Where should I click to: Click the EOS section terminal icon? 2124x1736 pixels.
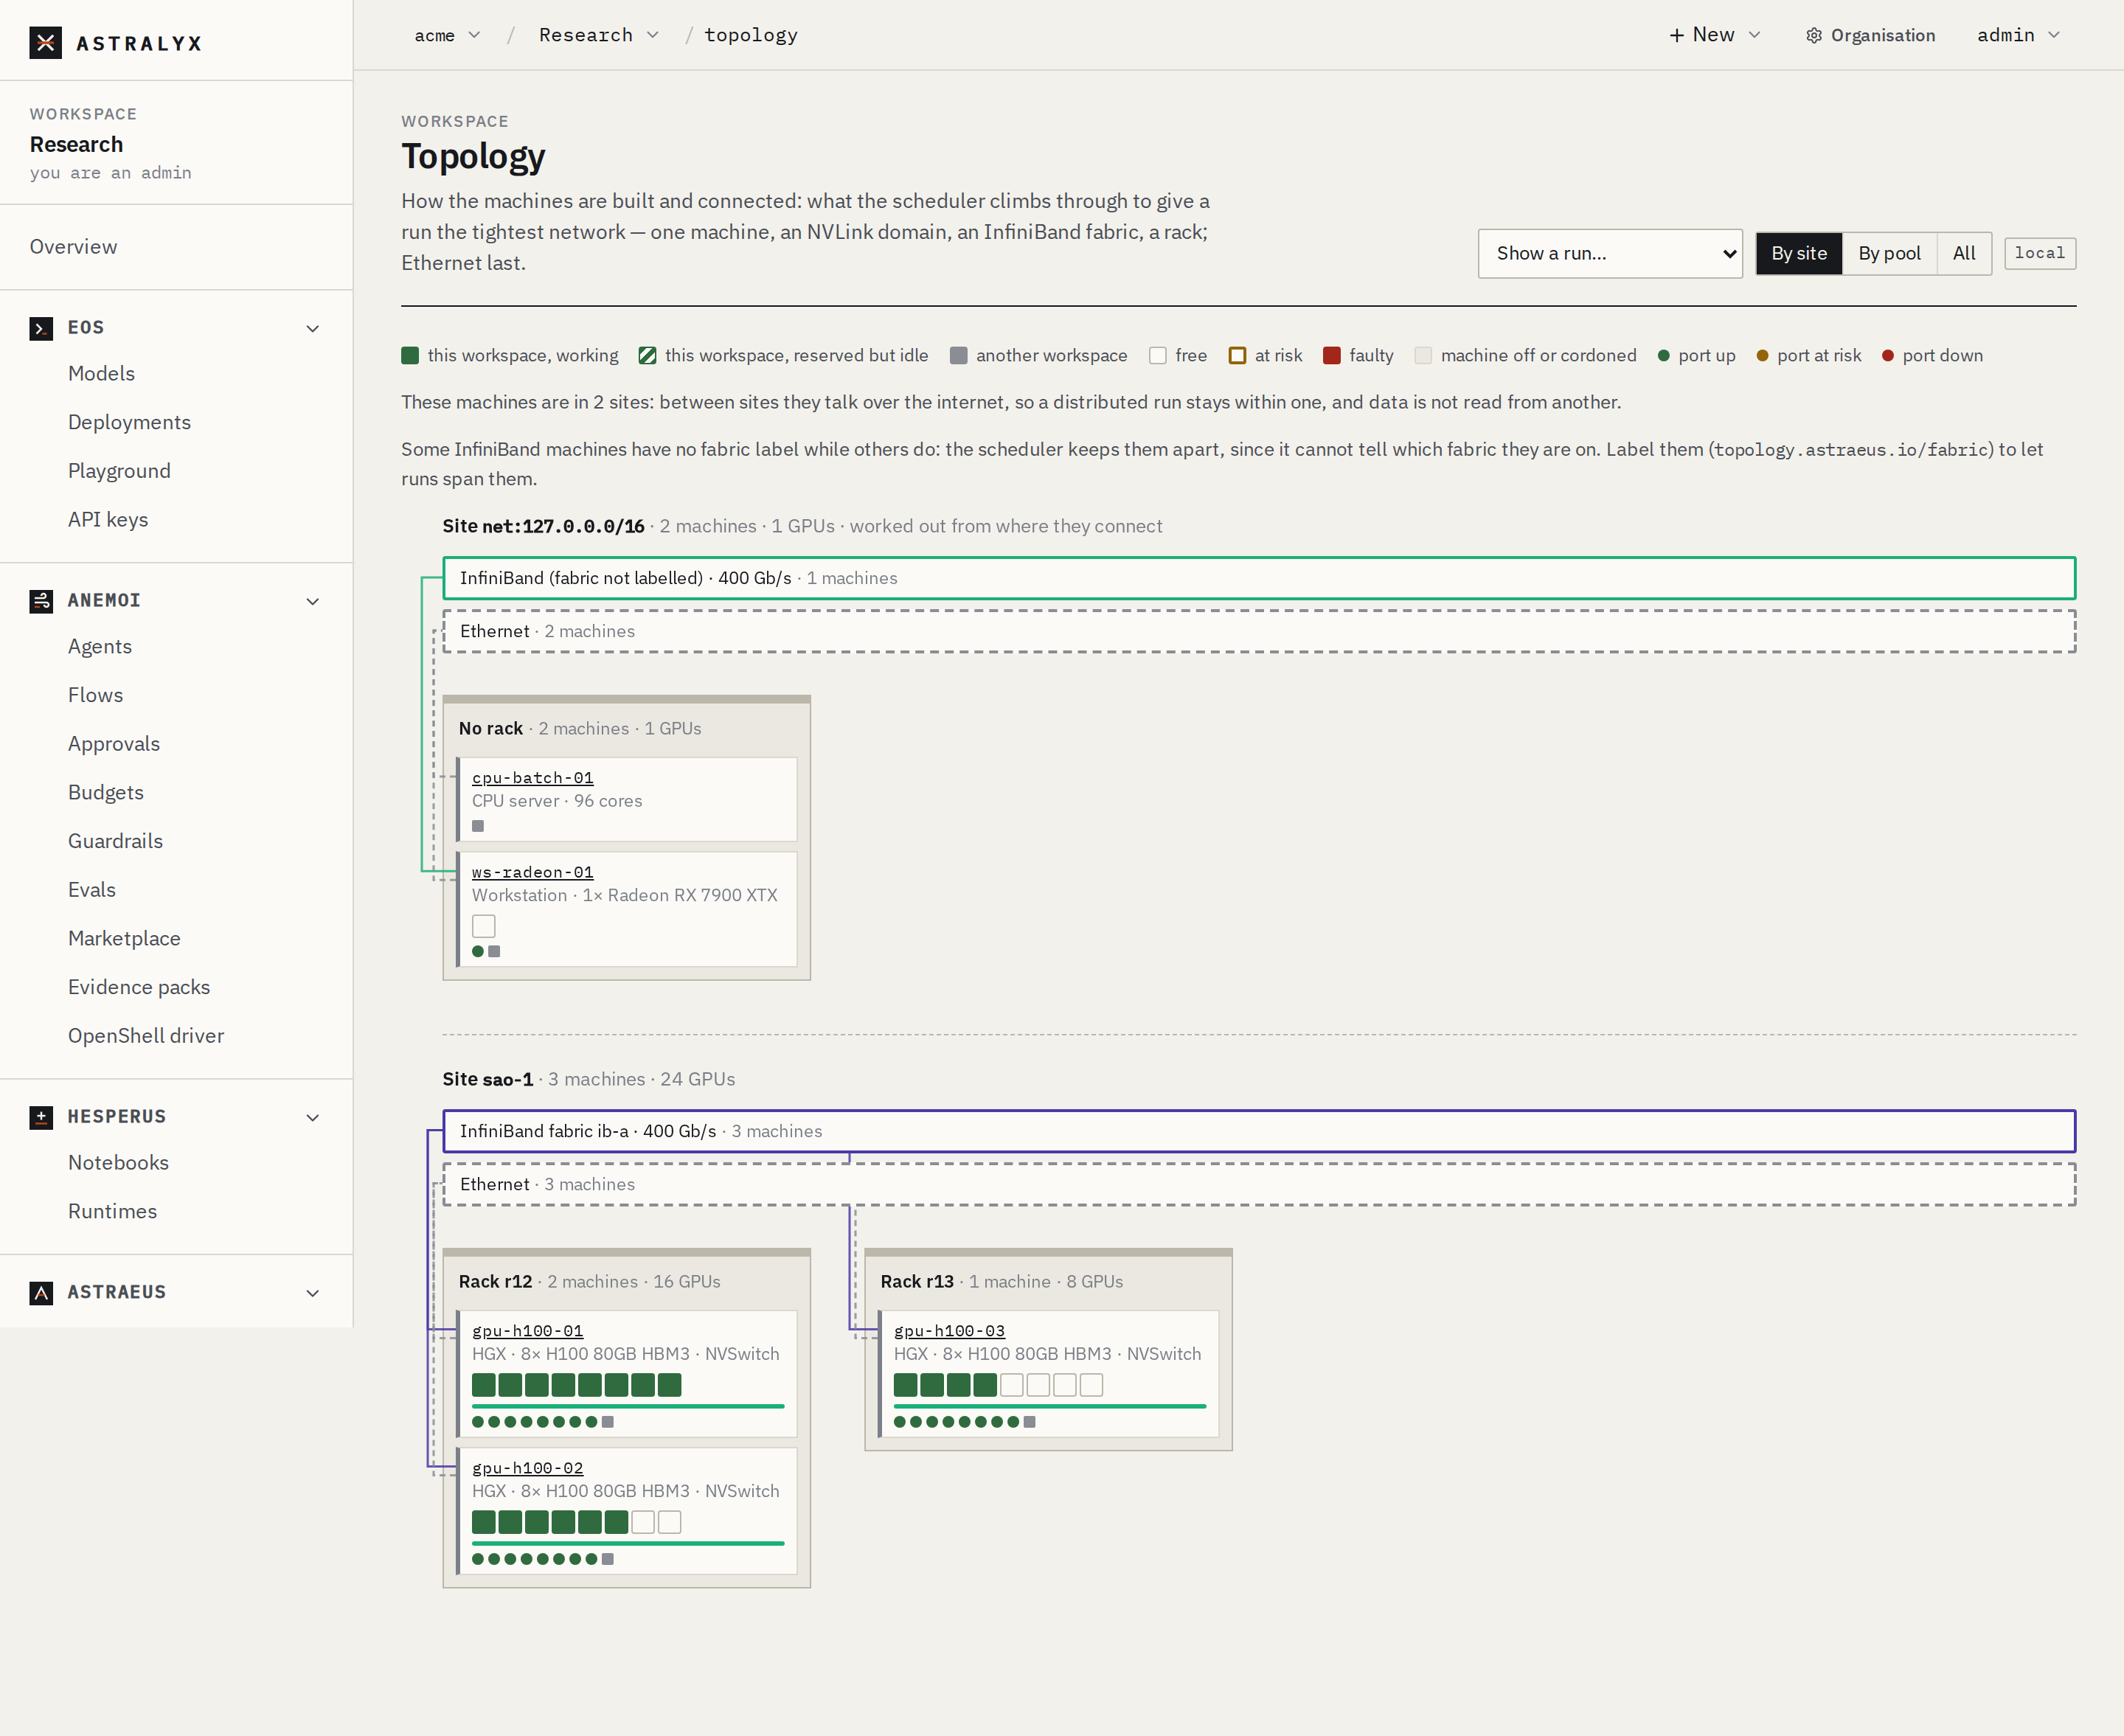click(x=41, y=328)
